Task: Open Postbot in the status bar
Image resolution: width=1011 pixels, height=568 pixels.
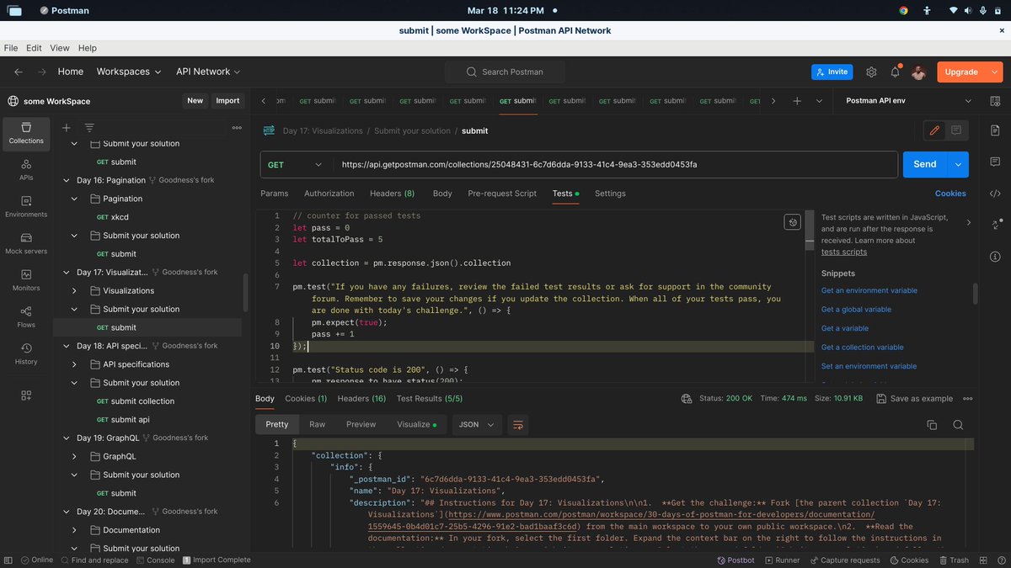Action: click(x=736, y=560)
